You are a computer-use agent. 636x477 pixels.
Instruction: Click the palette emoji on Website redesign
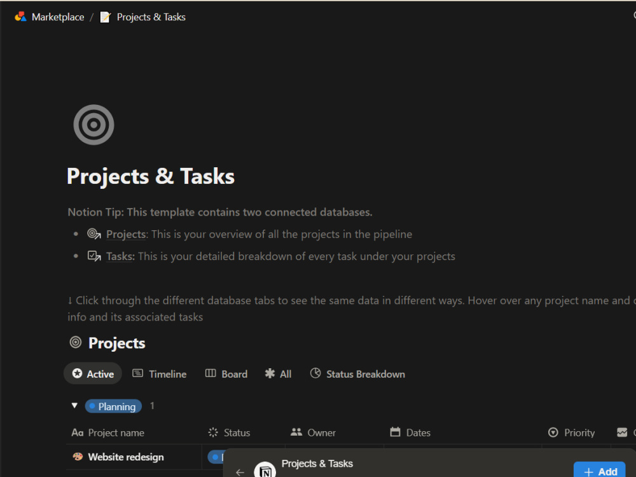point(78,457)
